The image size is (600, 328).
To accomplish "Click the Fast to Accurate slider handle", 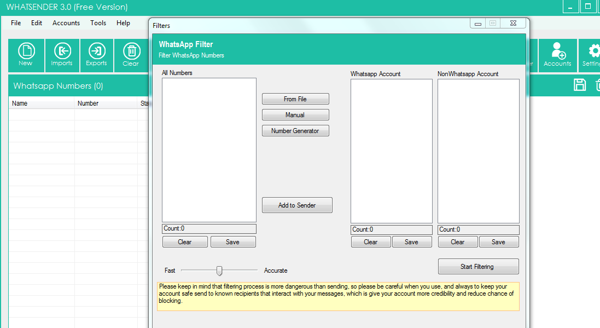I will pos(219,271).
